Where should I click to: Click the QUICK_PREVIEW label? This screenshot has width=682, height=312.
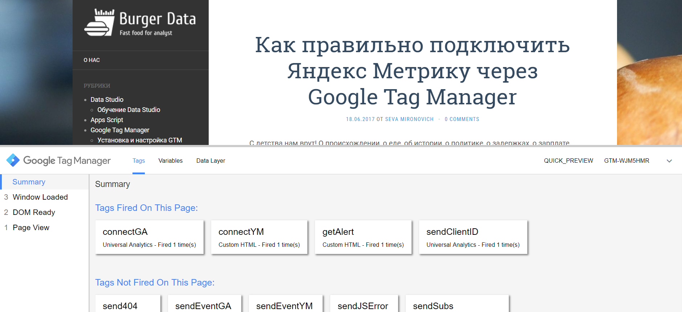[x=568, y=161]
